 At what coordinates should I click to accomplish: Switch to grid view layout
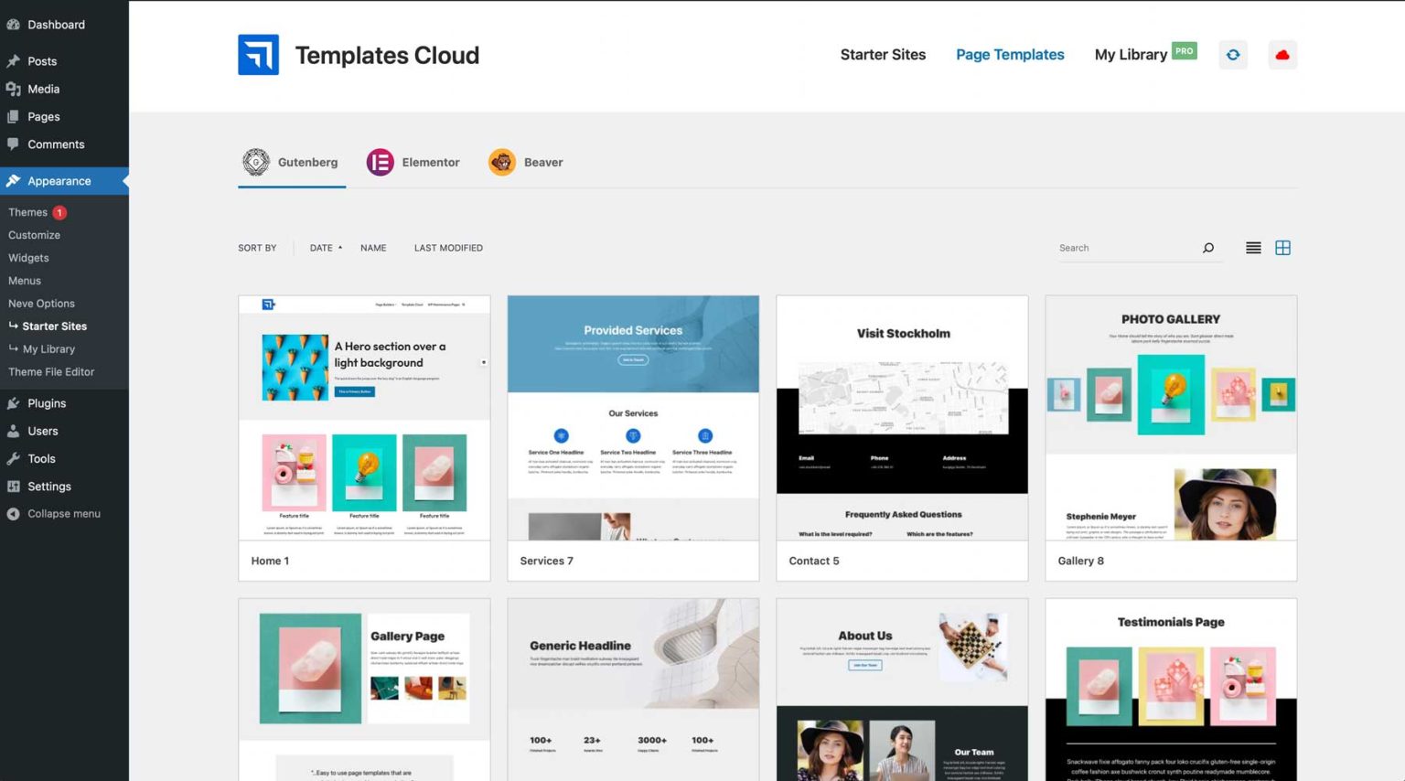point(1282,247)
